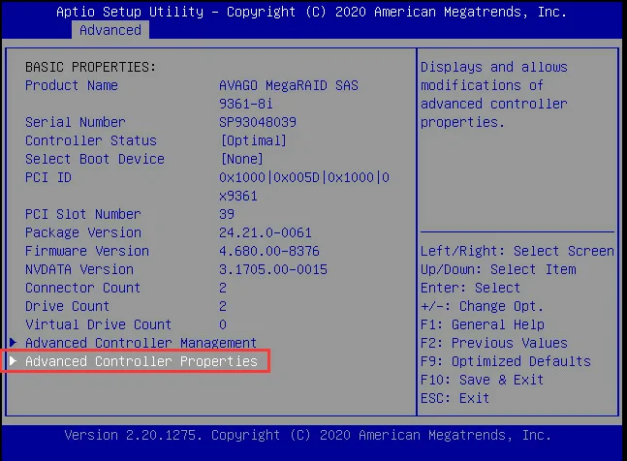The height and width of the screenshot is (461, 627).
Task: Select the Connector Count value 2
Action: [223, 288]
